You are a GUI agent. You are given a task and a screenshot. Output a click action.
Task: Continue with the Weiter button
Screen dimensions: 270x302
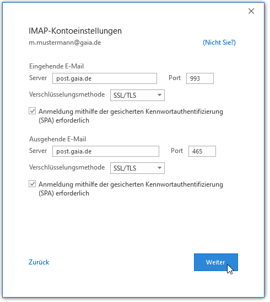(216, 262)
